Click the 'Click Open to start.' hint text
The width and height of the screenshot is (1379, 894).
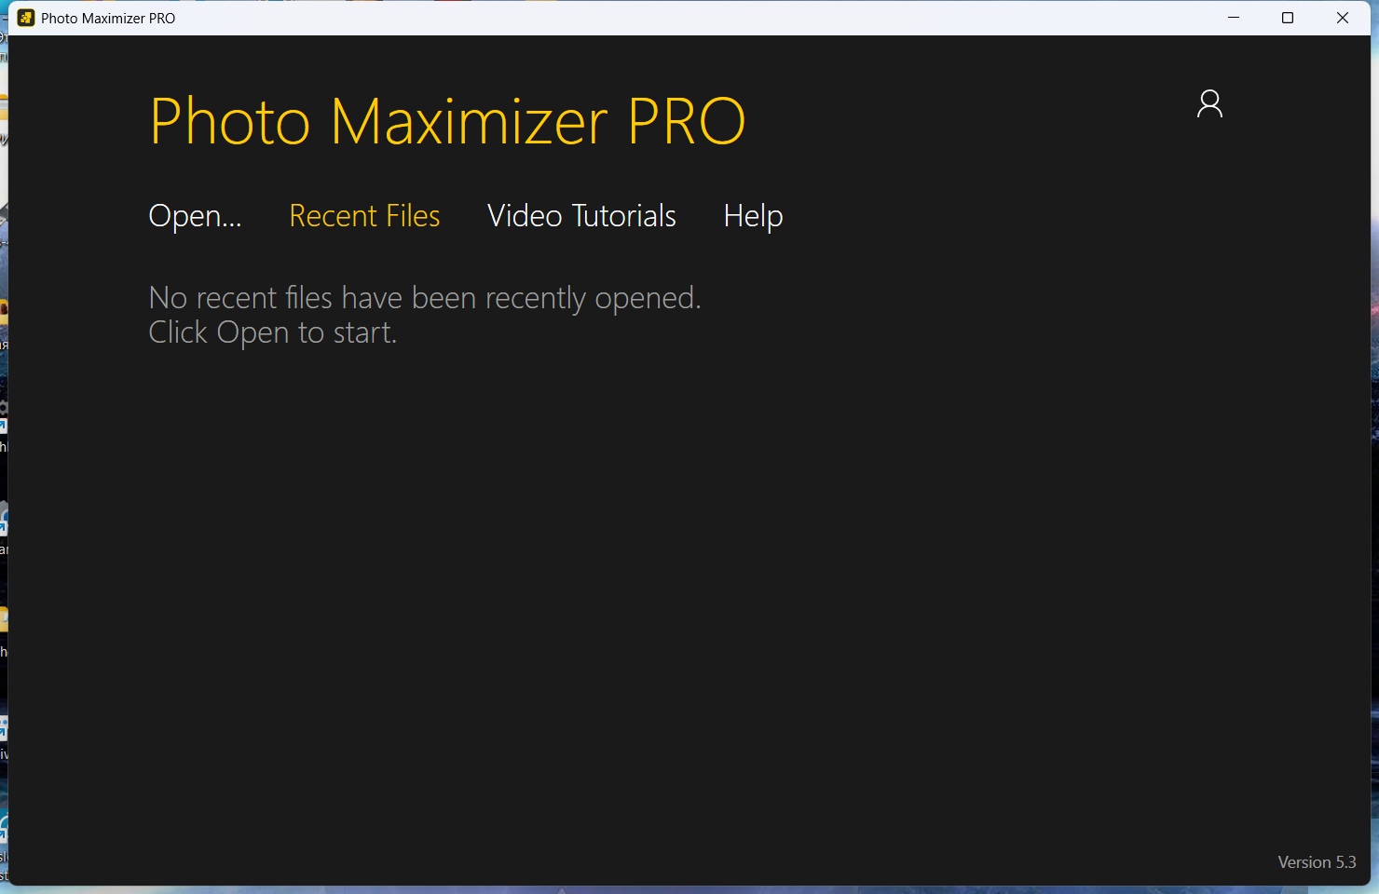(x=273, y=332)
